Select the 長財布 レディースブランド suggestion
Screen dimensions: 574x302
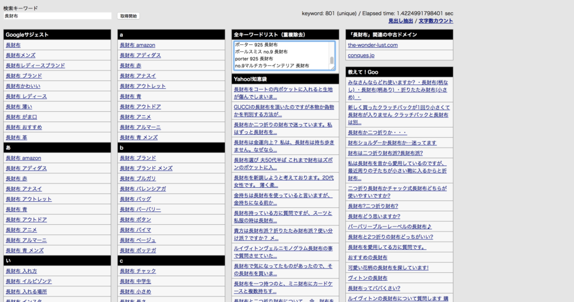point(35,65)
